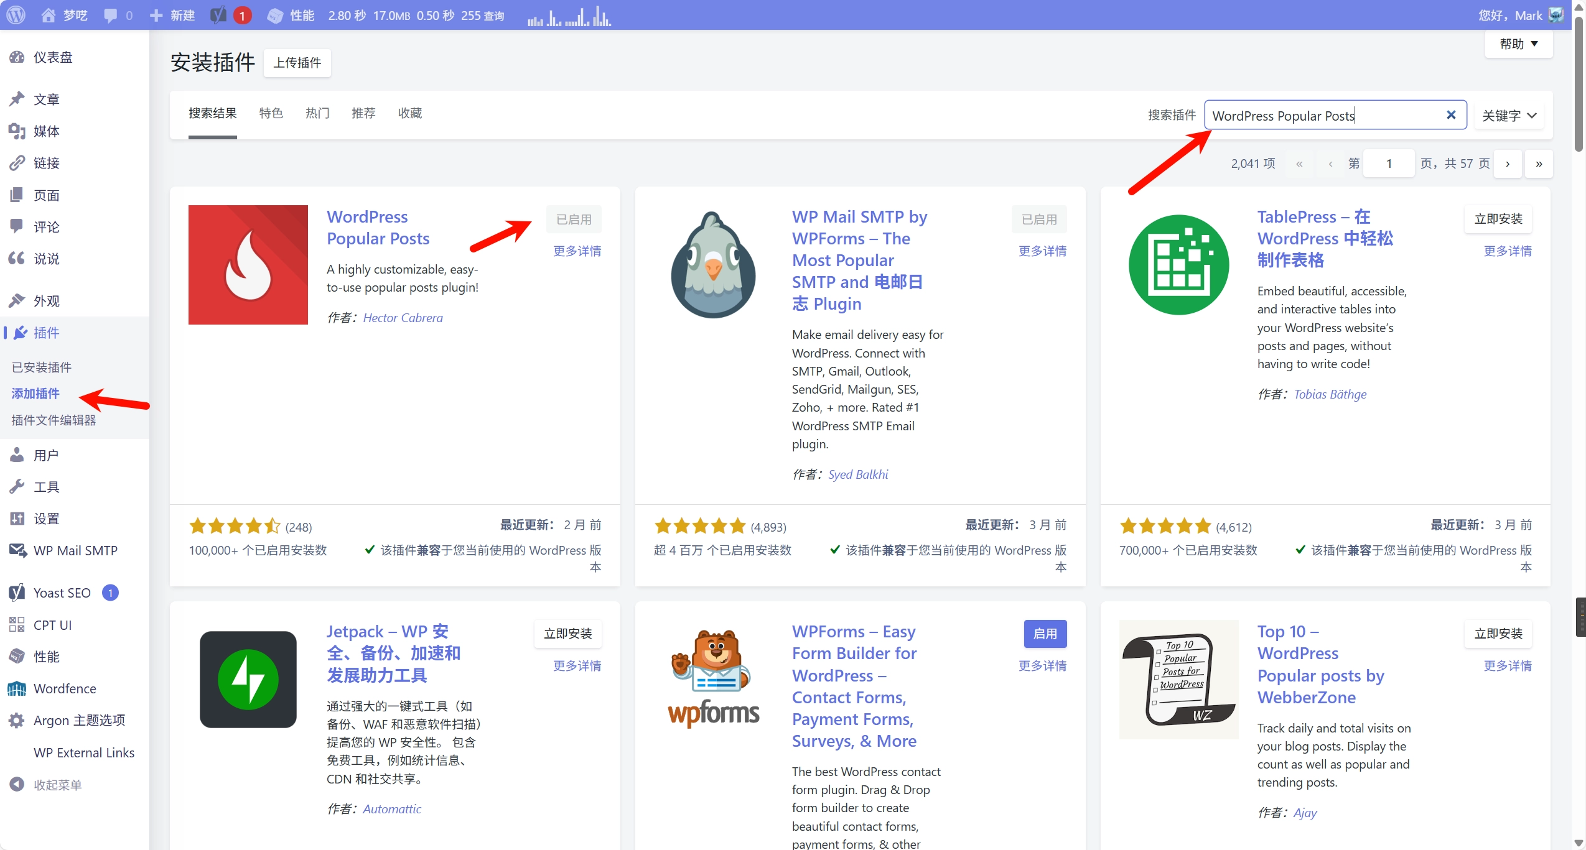1586x850 pixels.
Task: Open 更多详情 for WP Mail SMTP
Action: (x=1043, y=251)
